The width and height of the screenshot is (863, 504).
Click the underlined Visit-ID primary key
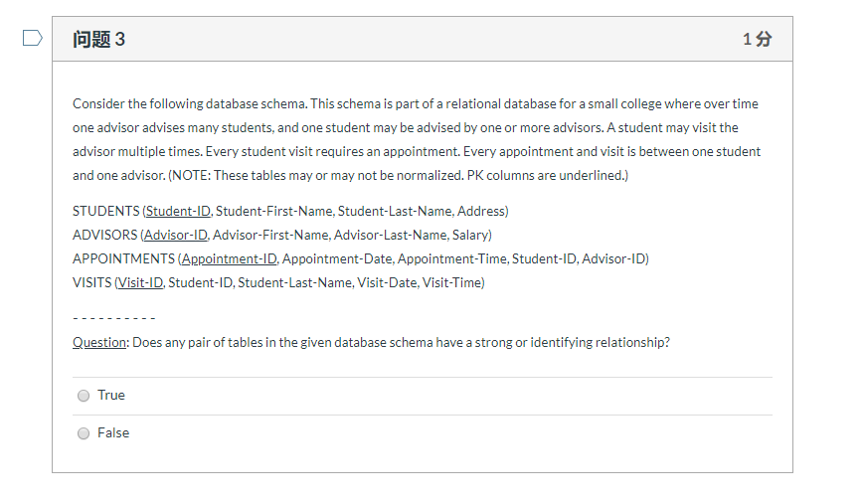[x=140, y=282]
